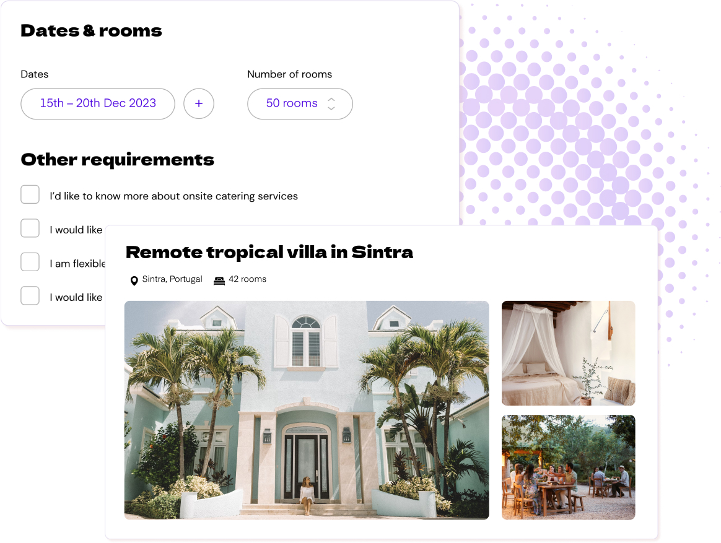This screenshot has width=721, height=543.
Task: Click the onsite catering services label text
Action: (174, 196)
